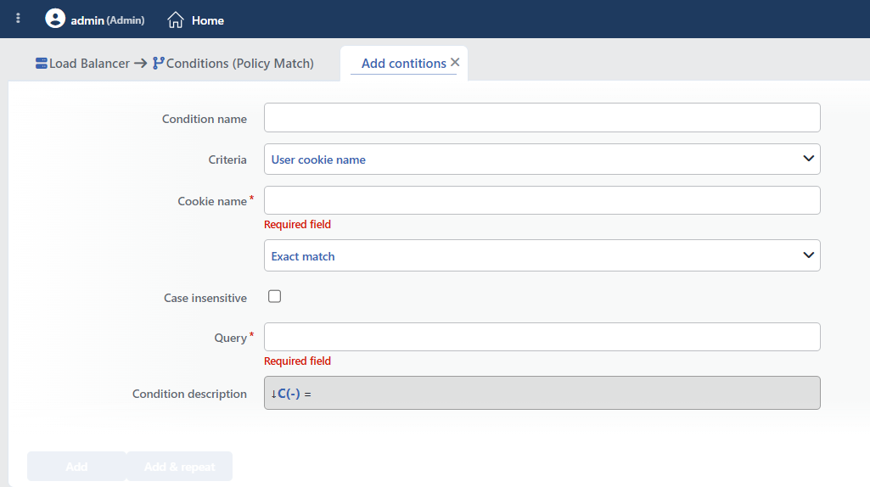Click the Load Balancer server icon

tap(41, 64)
